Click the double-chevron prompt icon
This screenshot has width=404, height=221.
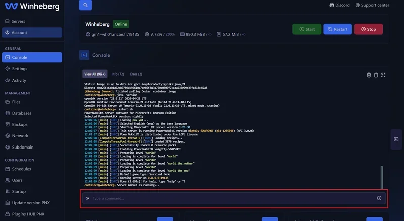click(x=87, y=198)
